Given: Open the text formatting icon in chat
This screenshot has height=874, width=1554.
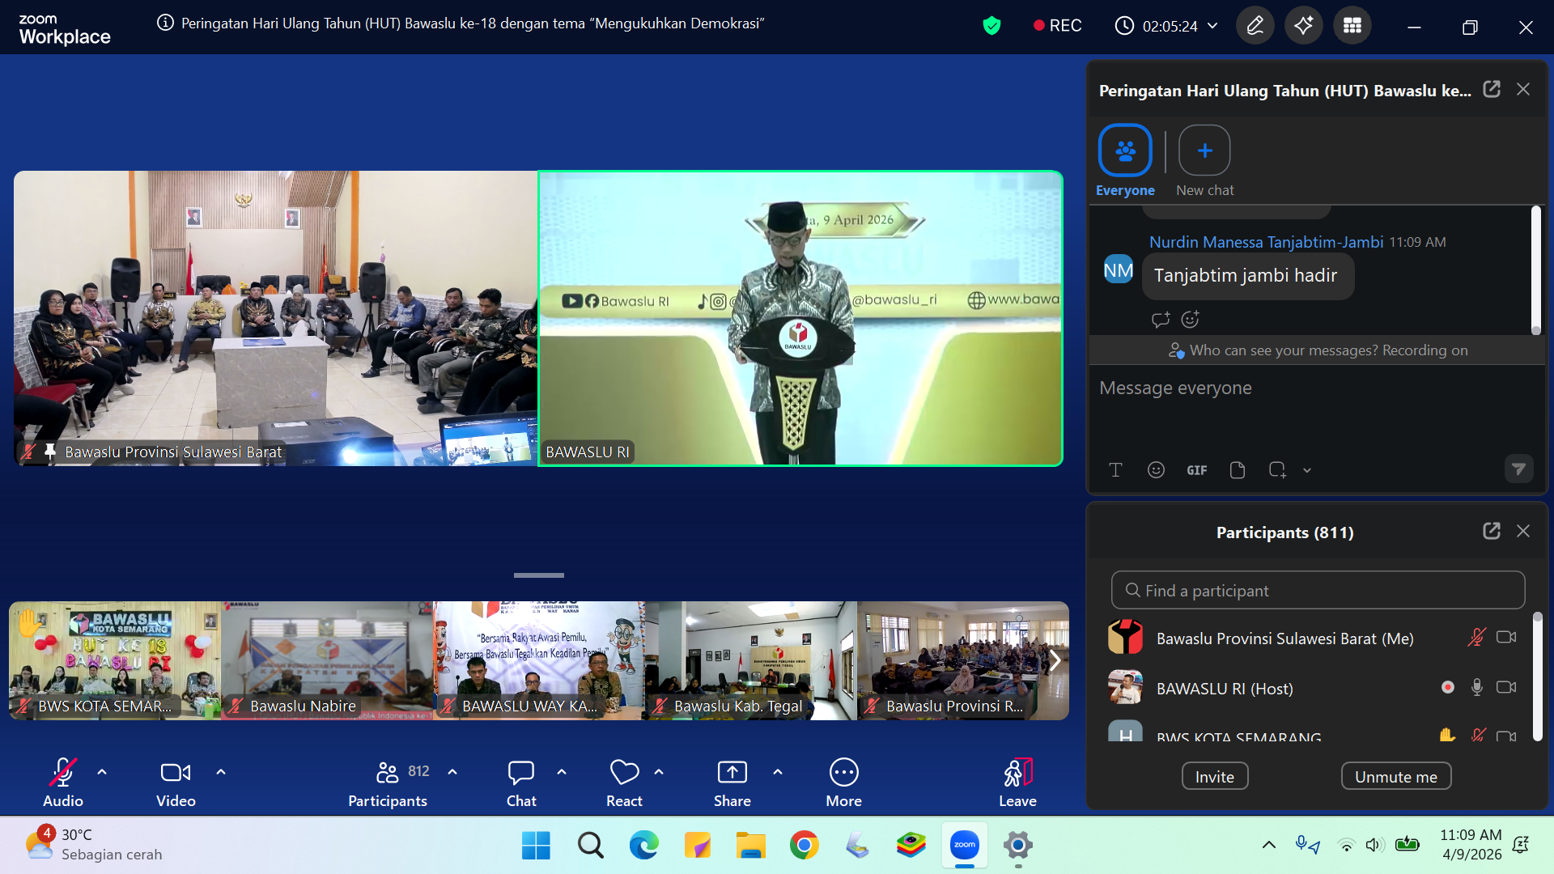Looking at the screenshot, I should pos(1115,470).
